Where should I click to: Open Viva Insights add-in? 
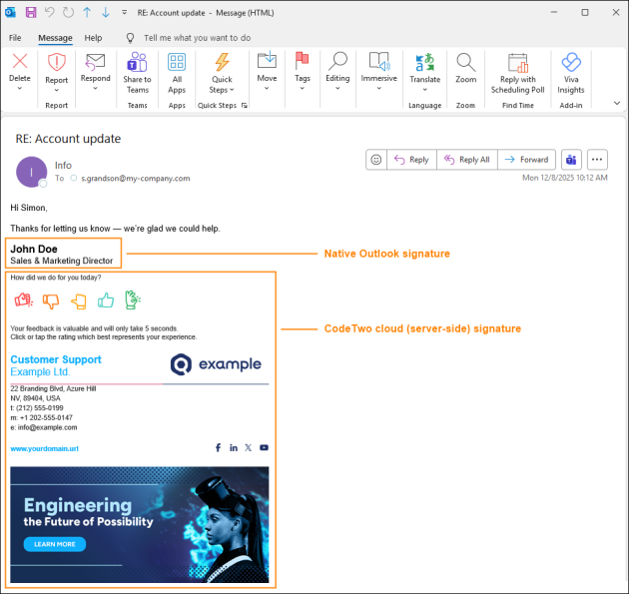coord(571,62)
